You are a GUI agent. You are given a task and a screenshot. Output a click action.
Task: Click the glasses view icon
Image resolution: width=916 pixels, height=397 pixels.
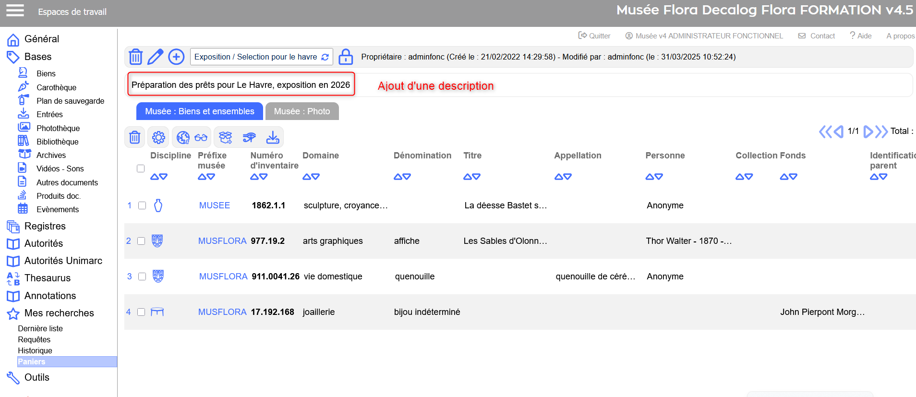point(201,138)
